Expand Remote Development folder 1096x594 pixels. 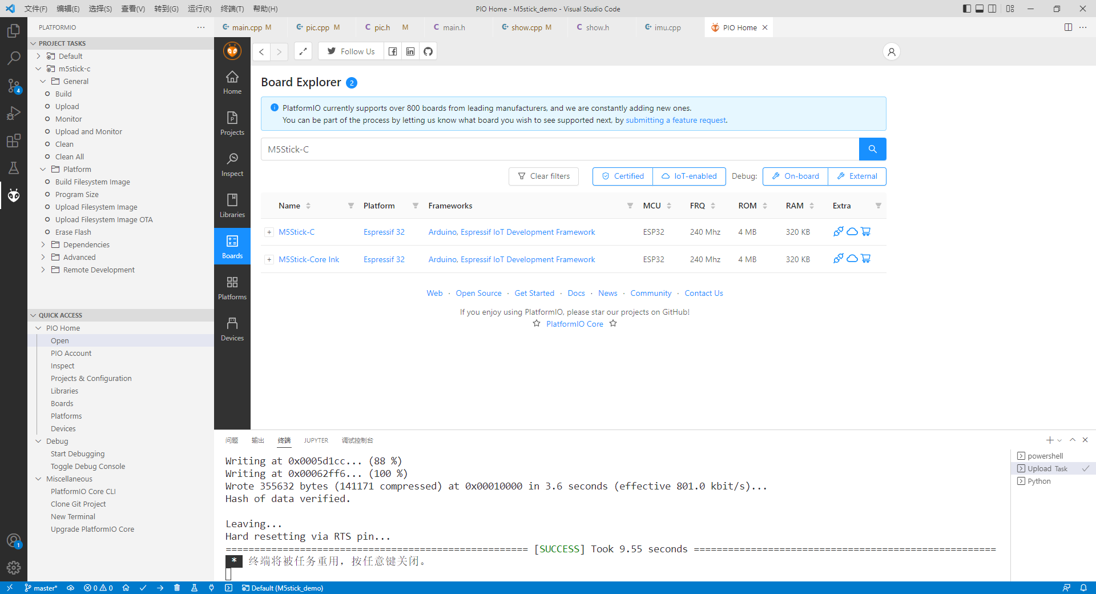tap(43, 270)
